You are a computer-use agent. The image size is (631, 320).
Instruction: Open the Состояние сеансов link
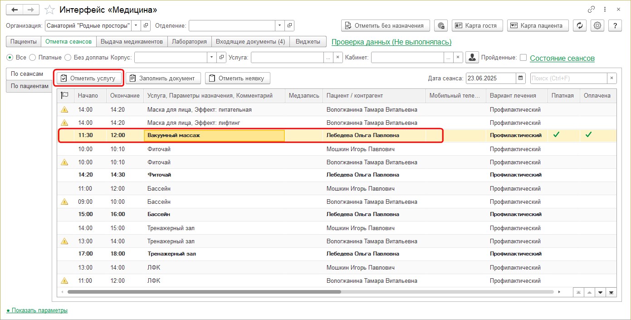[x=562, y=58]
